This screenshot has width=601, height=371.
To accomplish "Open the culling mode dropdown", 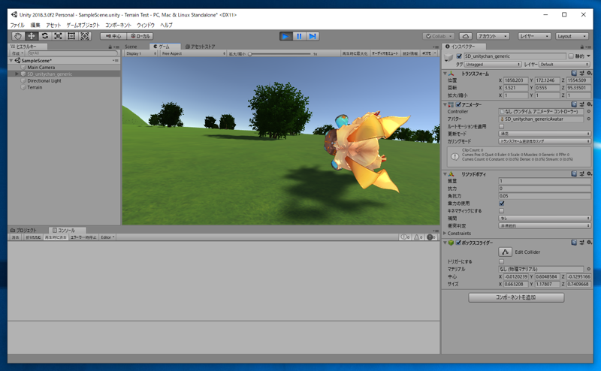I will pyautogui.click(x=544, y=141).
